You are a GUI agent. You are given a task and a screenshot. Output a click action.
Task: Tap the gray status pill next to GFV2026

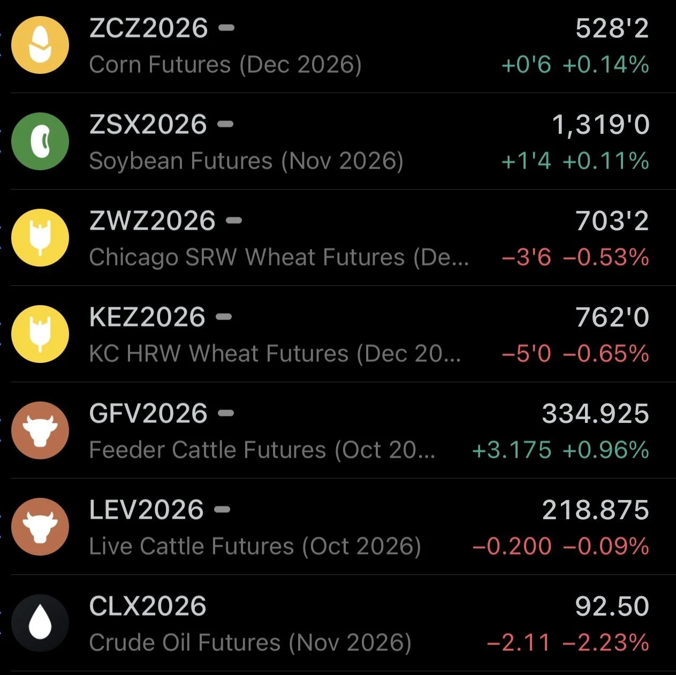pyautogui.click(x=226, y=413)
